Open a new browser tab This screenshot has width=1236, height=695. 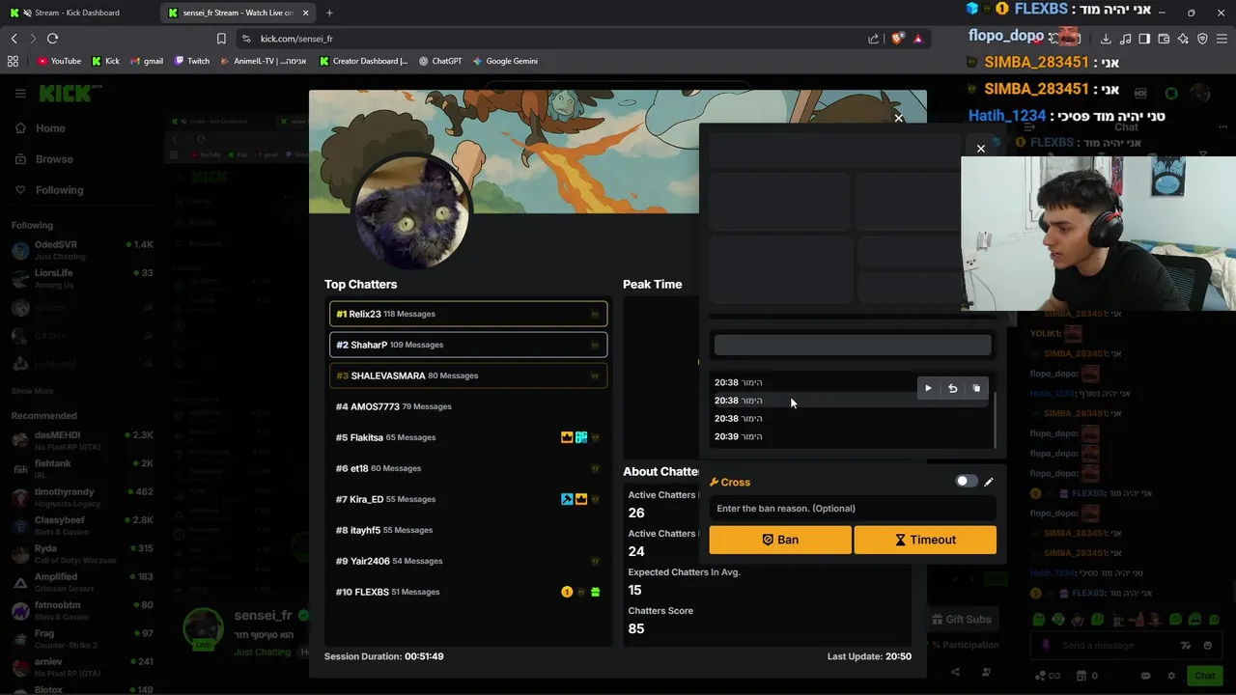[329, 13]
